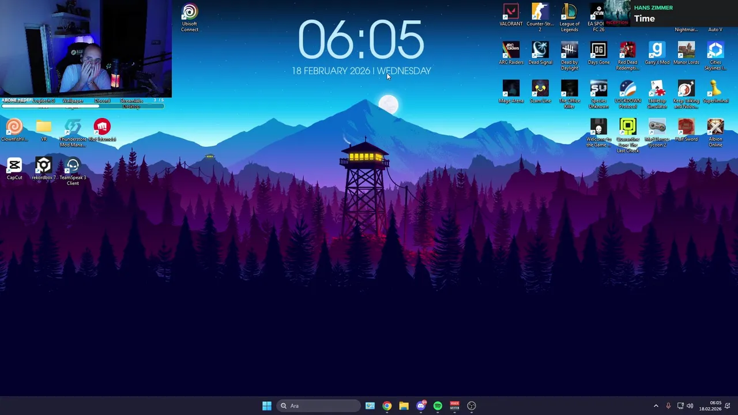This screenshot has width=738, height=415.
Task: Select the Garry's Mod icon
Action: [x=657, y=53]
